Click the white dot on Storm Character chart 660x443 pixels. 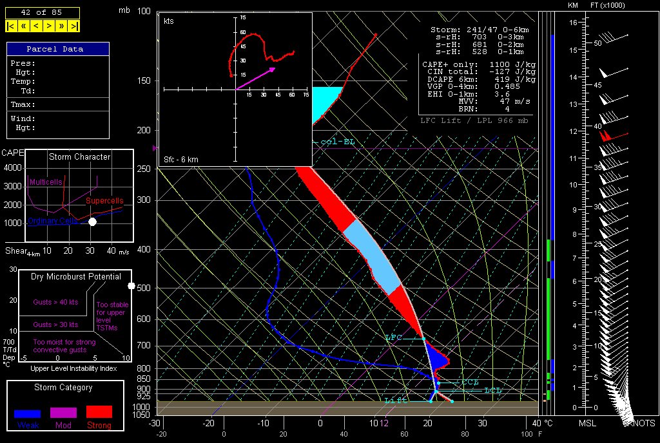(x=92, y=221)
